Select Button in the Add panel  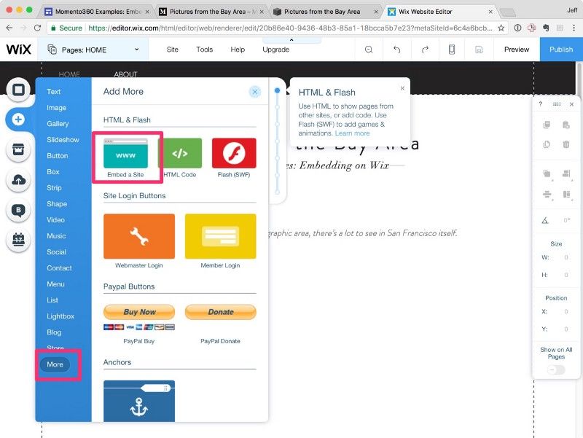pyautogui.click(x=58, y=155)
